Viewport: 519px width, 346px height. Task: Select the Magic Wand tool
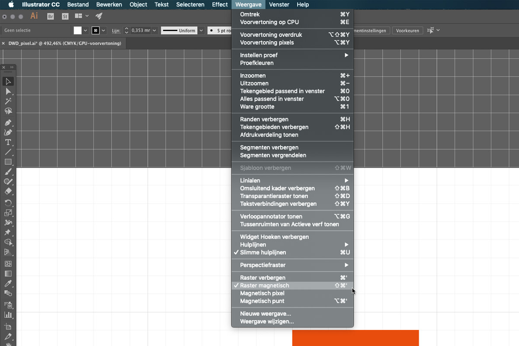(8, 101)
